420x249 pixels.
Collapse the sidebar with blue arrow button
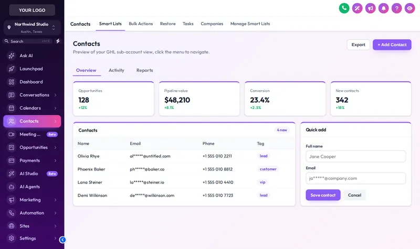[62, 240]
